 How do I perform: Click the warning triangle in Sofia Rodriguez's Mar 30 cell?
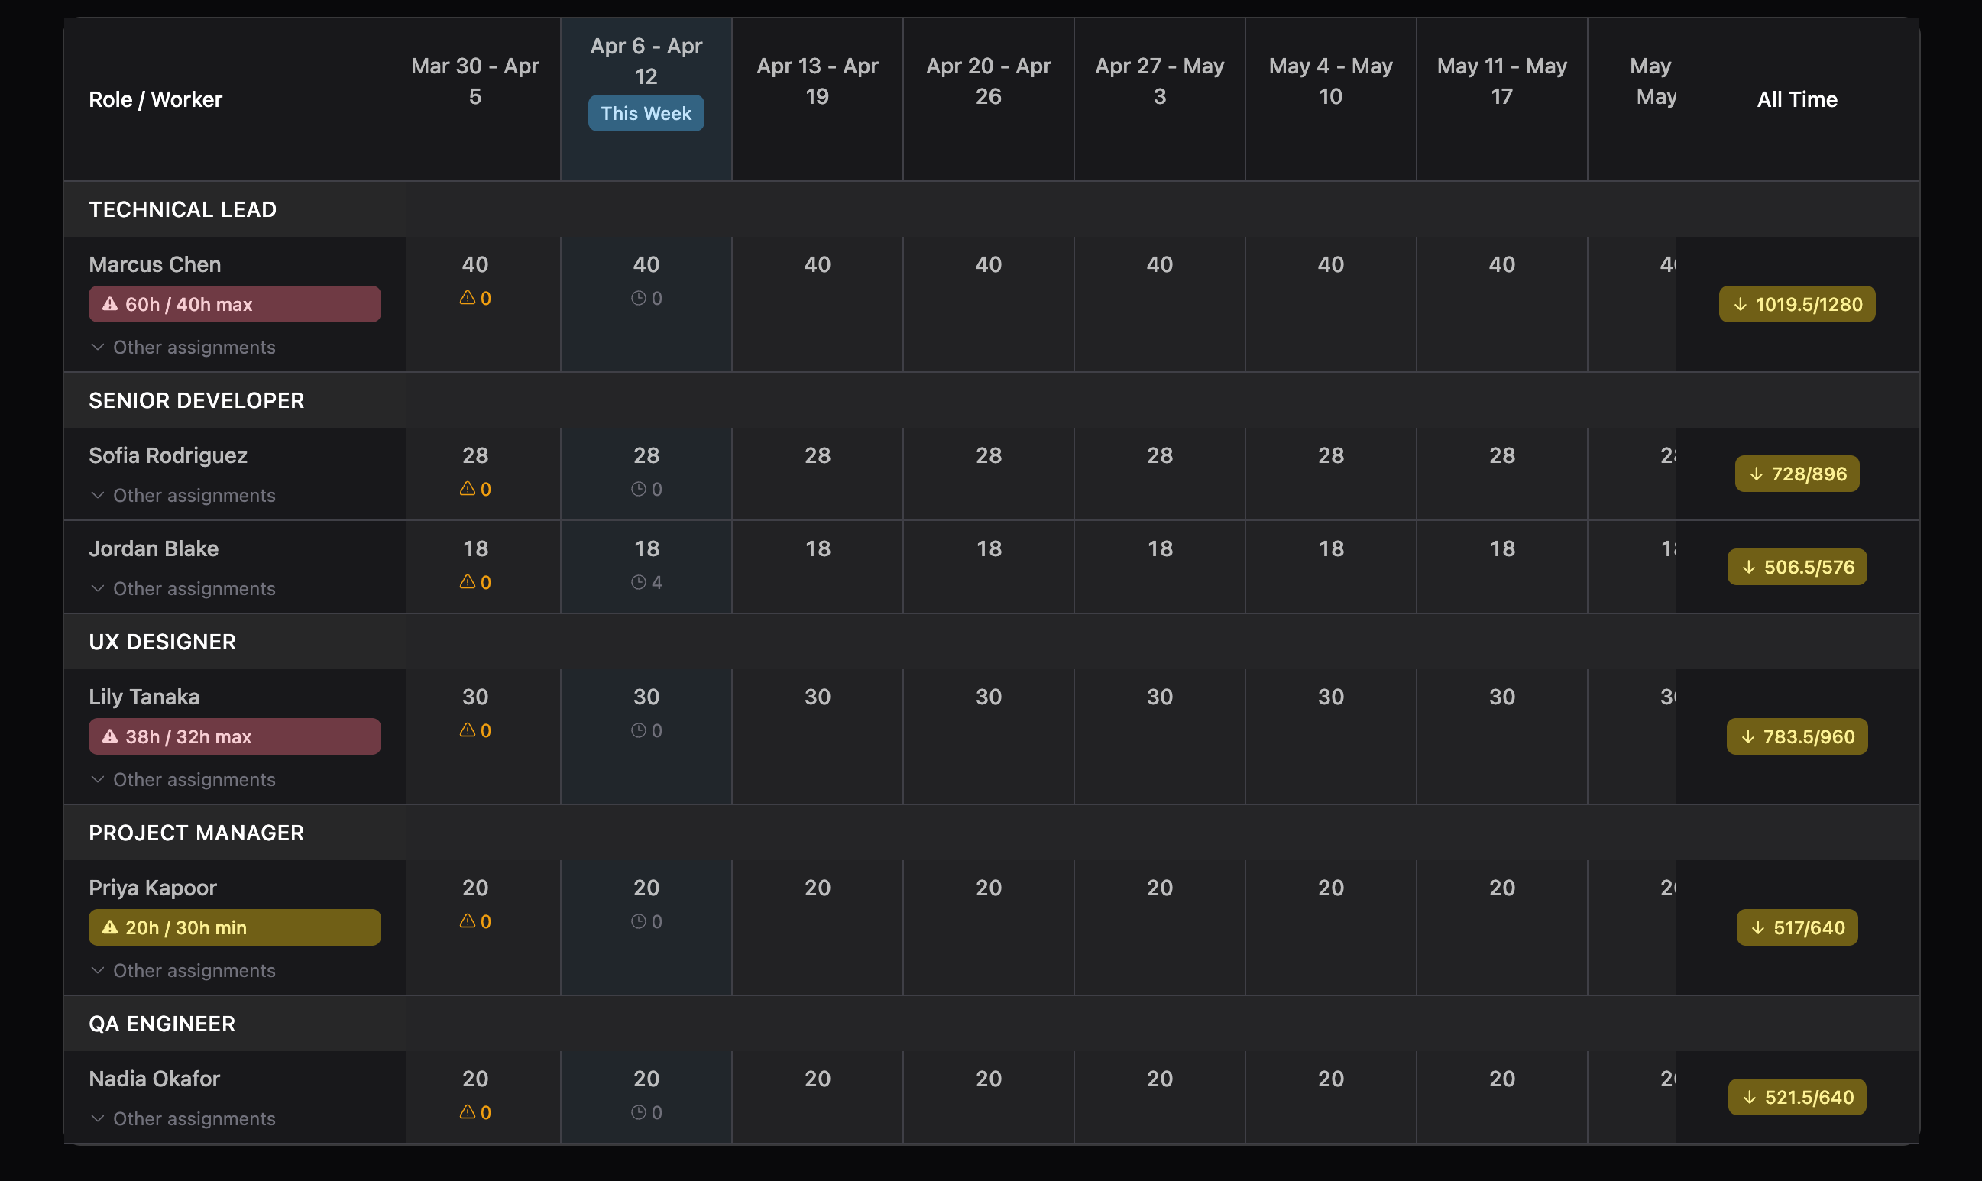click(468, 490)
